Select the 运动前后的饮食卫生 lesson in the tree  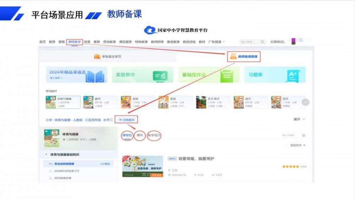[x=67, y=171]
